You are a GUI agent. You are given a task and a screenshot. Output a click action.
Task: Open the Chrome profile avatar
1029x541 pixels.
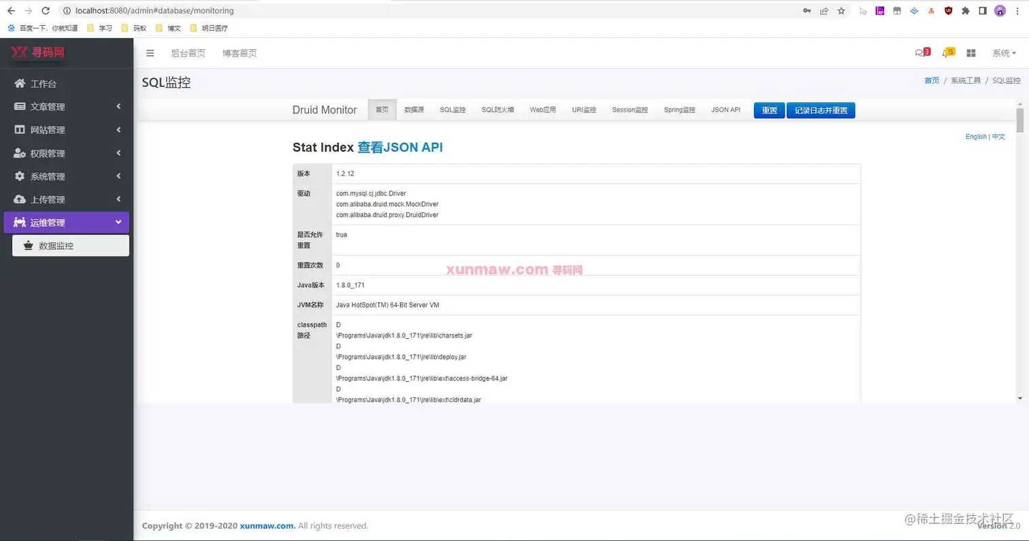(x=1000, y=11)
